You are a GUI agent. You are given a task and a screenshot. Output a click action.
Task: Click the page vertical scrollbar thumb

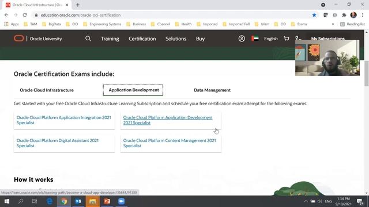point(367,74)
